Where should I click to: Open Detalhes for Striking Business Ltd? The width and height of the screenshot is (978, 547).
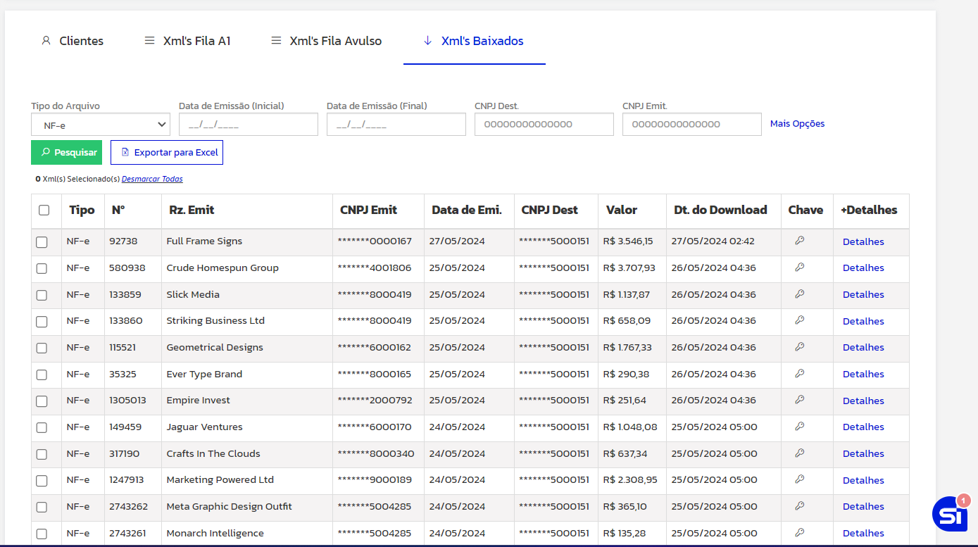coord(863,321)
